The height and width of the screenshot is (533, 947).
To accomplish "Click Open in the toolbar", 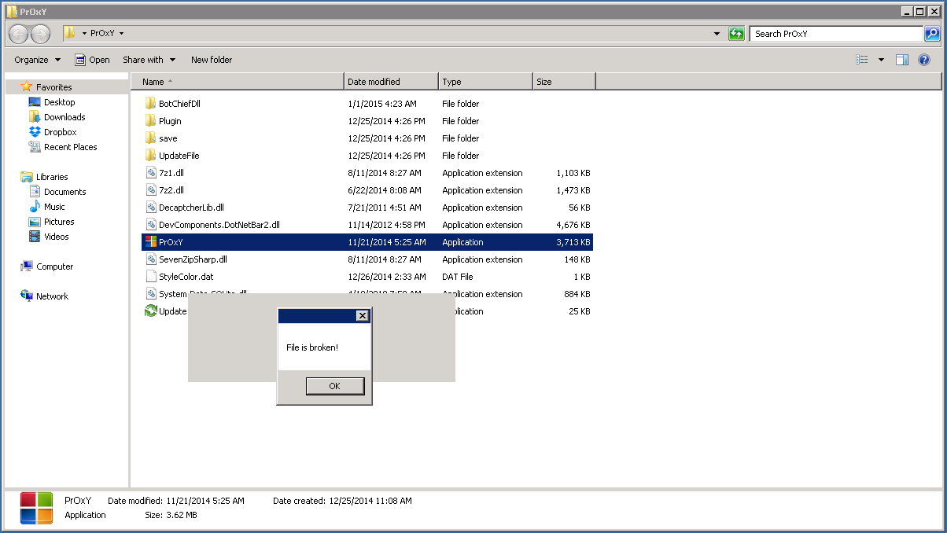I will (92, 60).
